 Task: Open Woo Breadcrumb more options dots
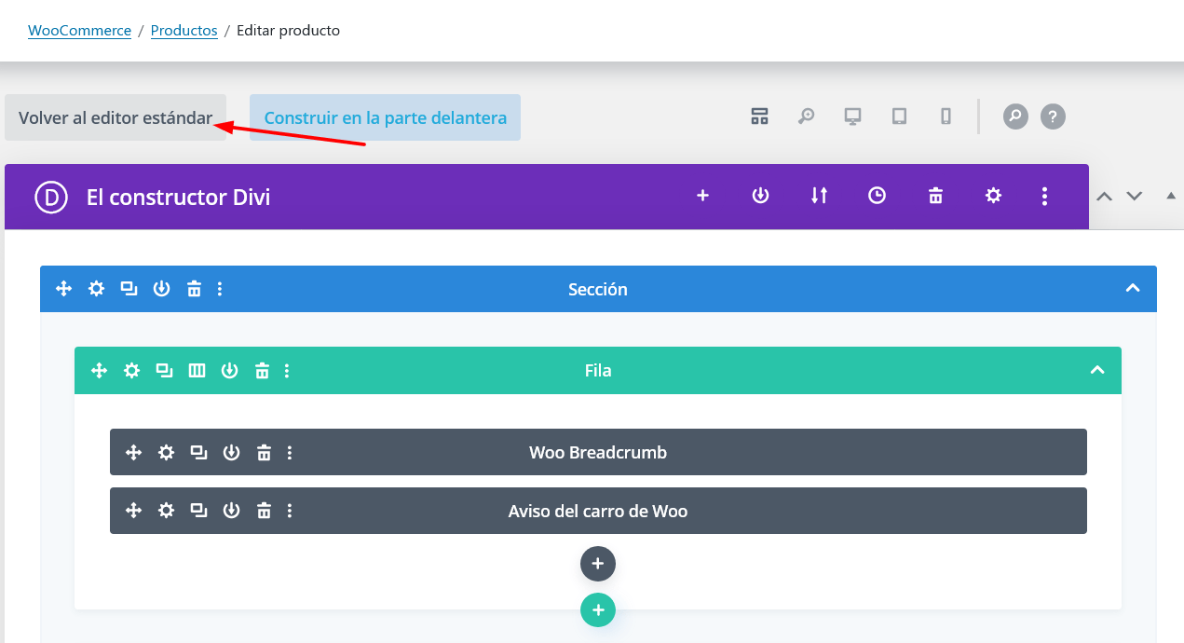[290, 453]
